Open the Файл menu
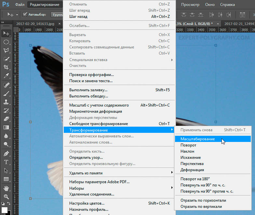The image size is (255, 215). point(20,5)
